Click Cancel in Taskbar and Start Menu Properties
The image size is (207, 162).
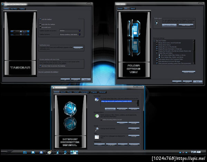(76, 79)
